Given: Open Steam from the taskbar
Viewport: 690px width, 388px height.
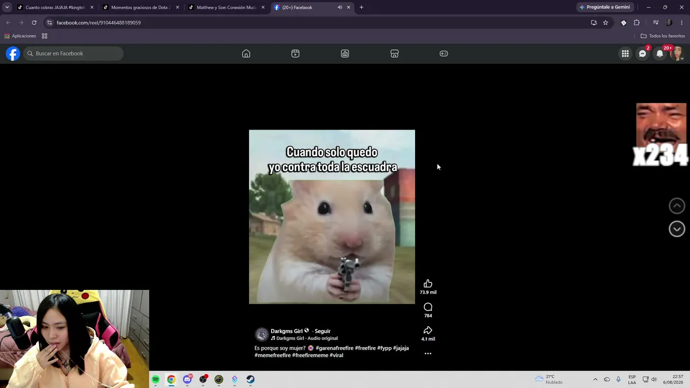Looking at the screenshot, I should [250, 379].
